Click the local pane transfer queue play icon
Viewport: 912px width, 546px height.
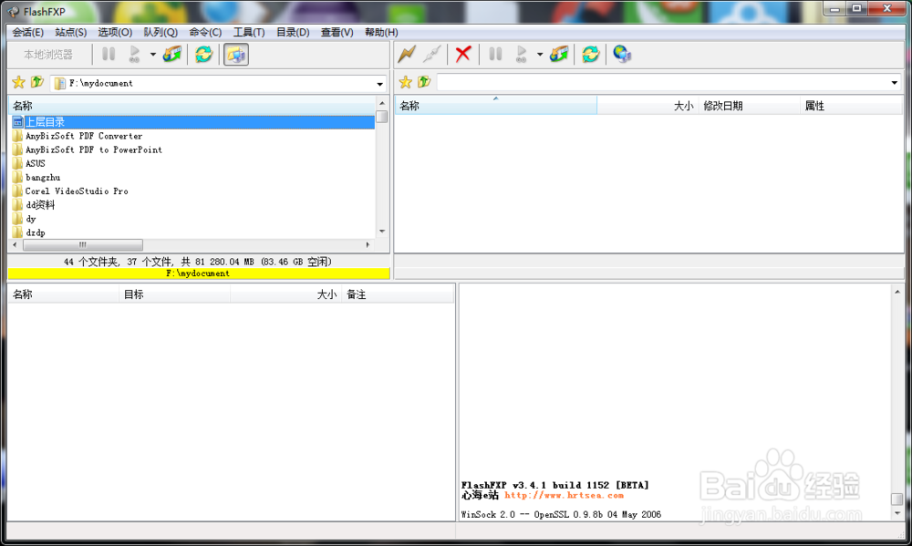134,55
